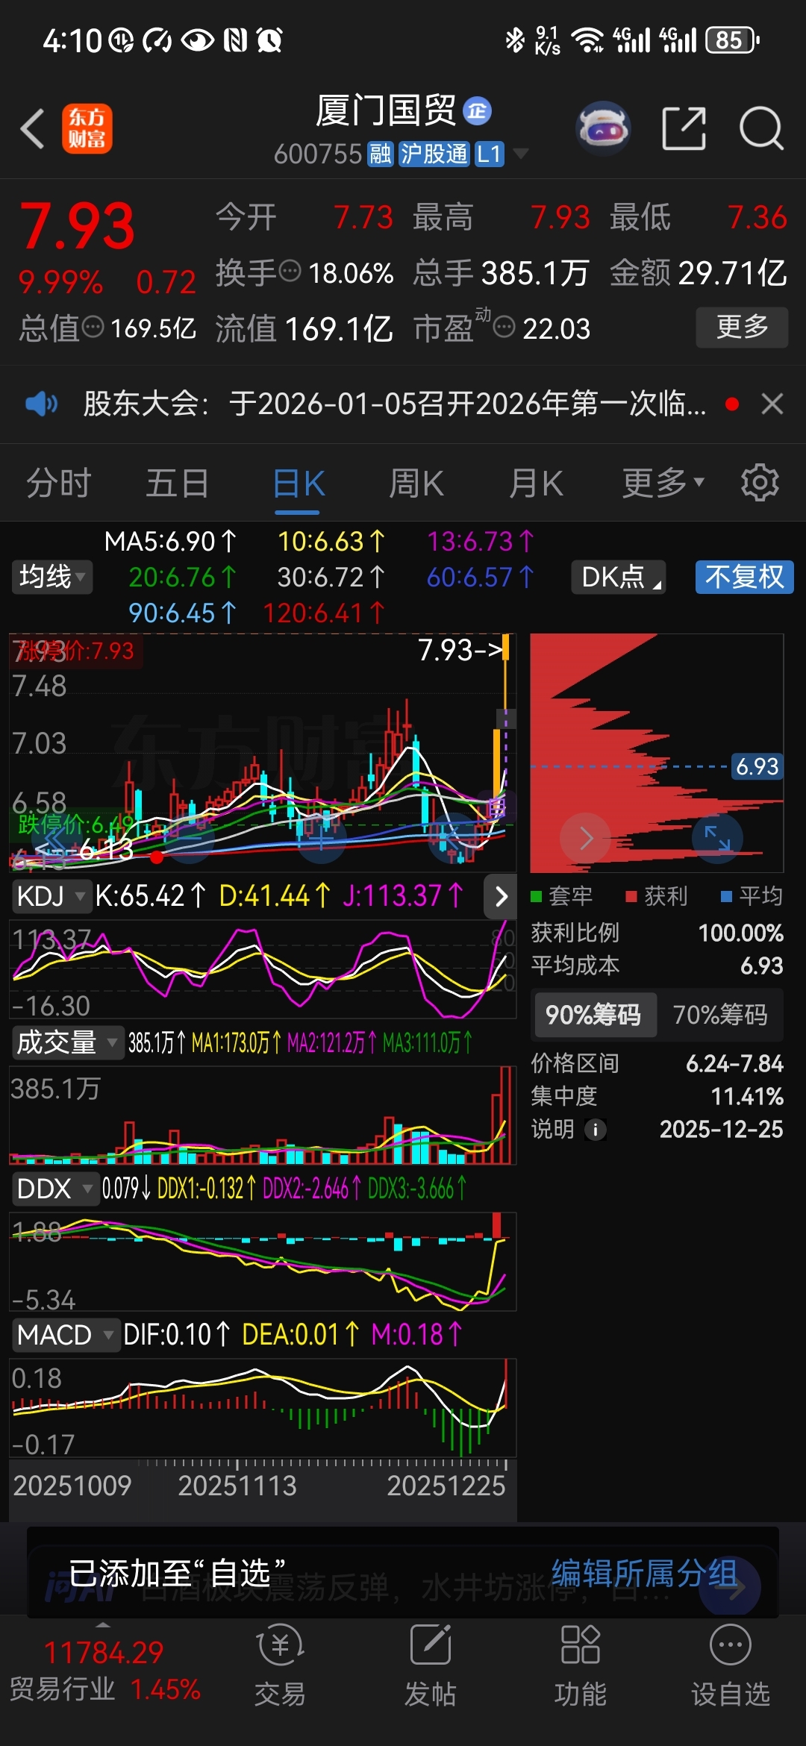
Task: Tap the 换手 info icon
Action: (x=290, y=270)
